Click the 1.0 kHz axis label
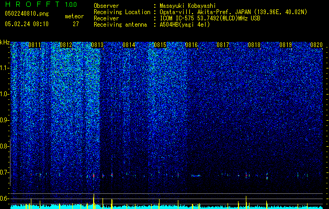Screen dimensions: 329x209 click(x=5, y=94)
